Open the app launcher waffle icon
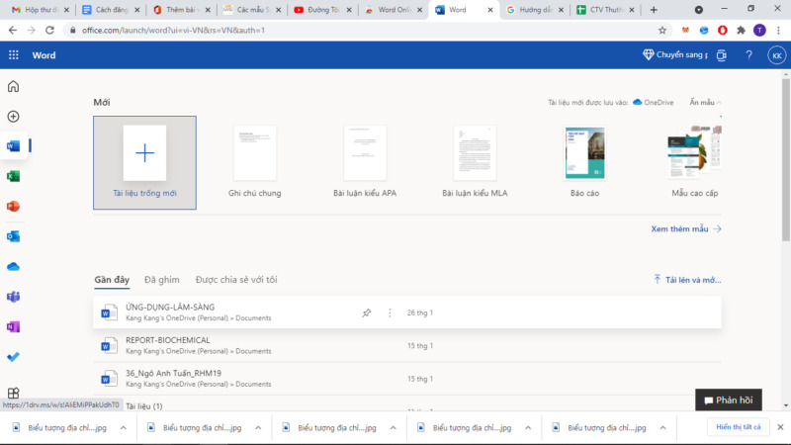This screenshot has height=445, width=791. (x=14, y=55)
